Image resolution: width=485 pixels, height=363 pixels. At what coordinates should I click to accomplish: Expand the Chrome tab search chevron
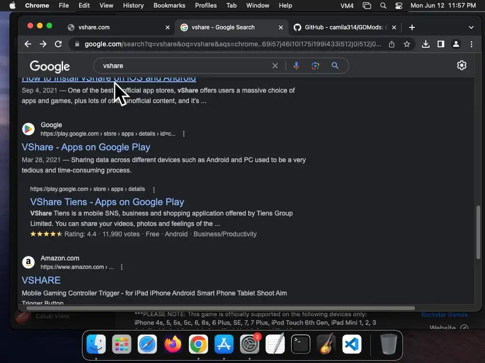pyautogui.click(x=471, y=27)
